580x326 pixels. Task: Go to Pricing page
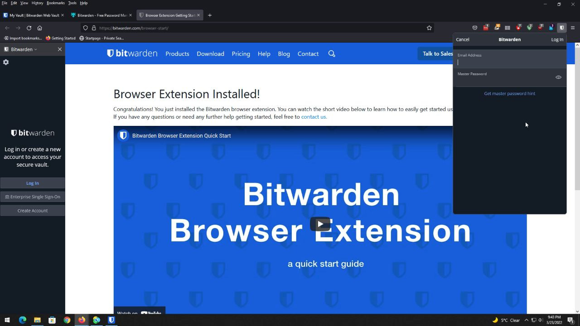241,53
